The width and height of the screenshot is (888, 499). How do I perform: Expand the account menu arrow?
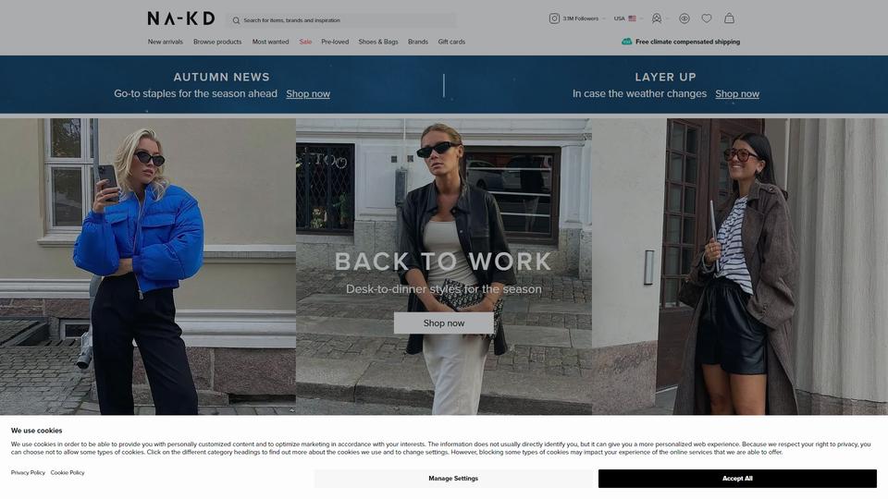[x=667, y=18]
